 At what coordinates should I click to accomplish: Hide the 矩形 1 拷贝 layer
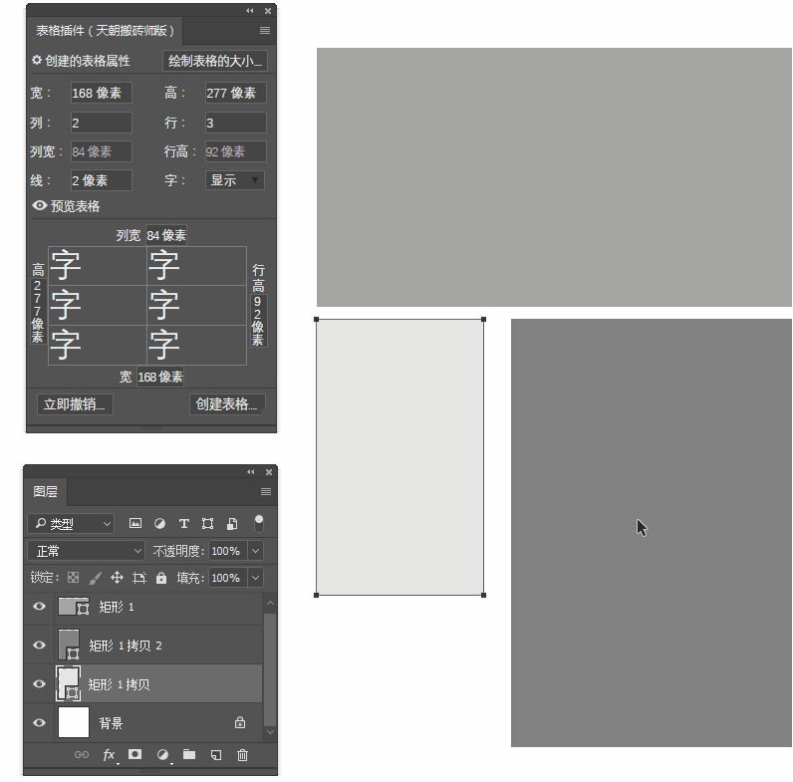pos(39,683)
